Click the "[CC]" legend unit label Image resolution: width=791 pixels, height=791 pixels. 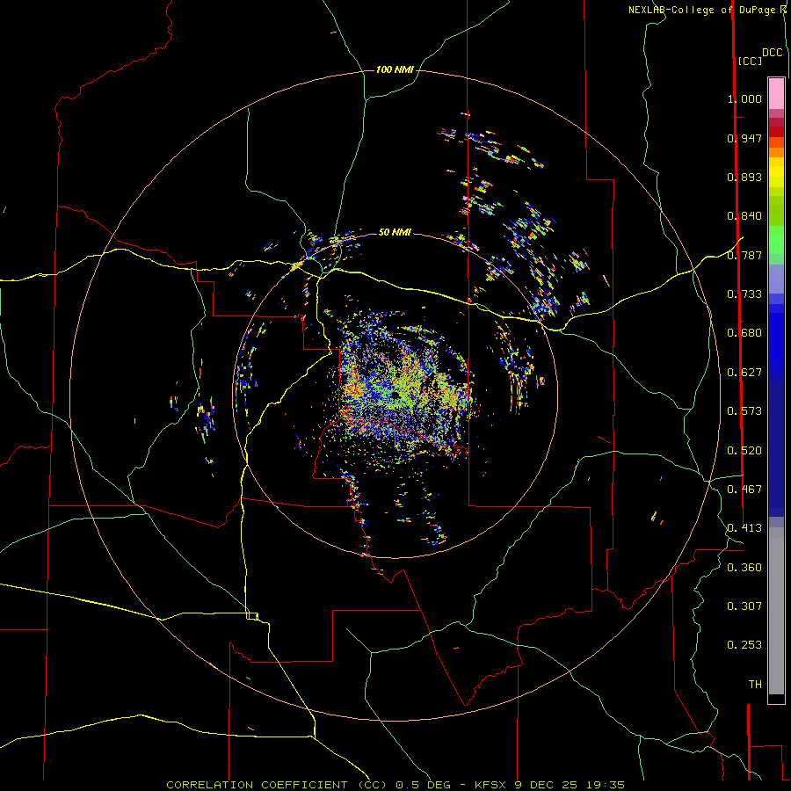[750, 61]
